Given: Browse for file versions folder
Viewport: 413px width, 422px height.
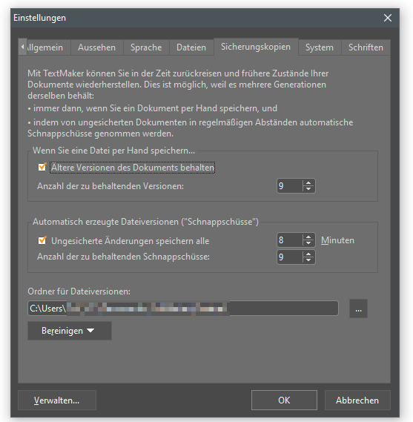Looking at the screenshot, I should [x=358, y=309].
